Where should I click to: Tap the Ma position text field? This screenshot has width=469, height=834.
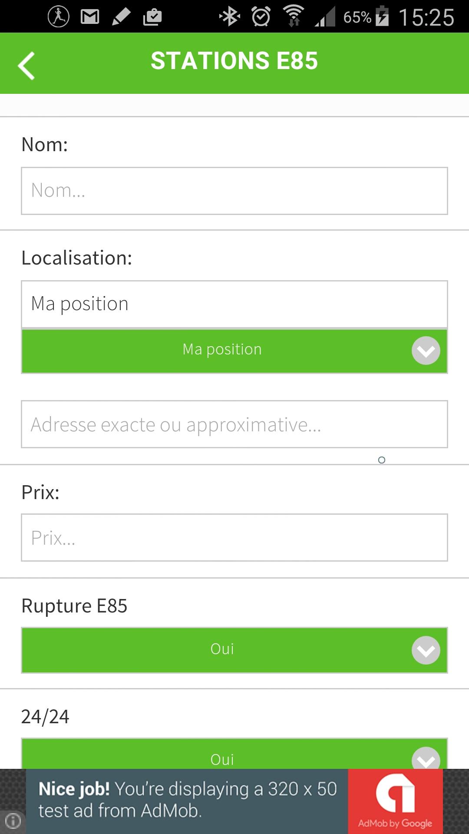(234, 304)
